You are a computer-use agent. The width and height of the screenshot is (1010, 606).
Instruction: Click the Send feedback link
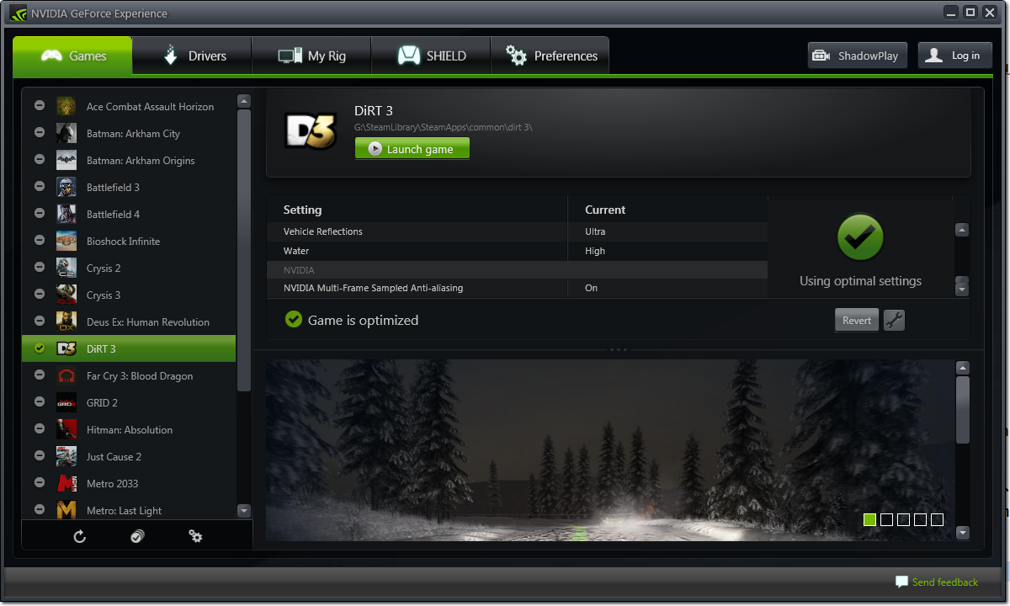(945, 582)
